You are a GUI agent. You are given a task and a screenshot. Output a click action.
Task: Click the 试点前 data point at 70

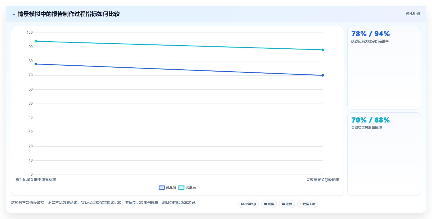click(x=323, y=75)
